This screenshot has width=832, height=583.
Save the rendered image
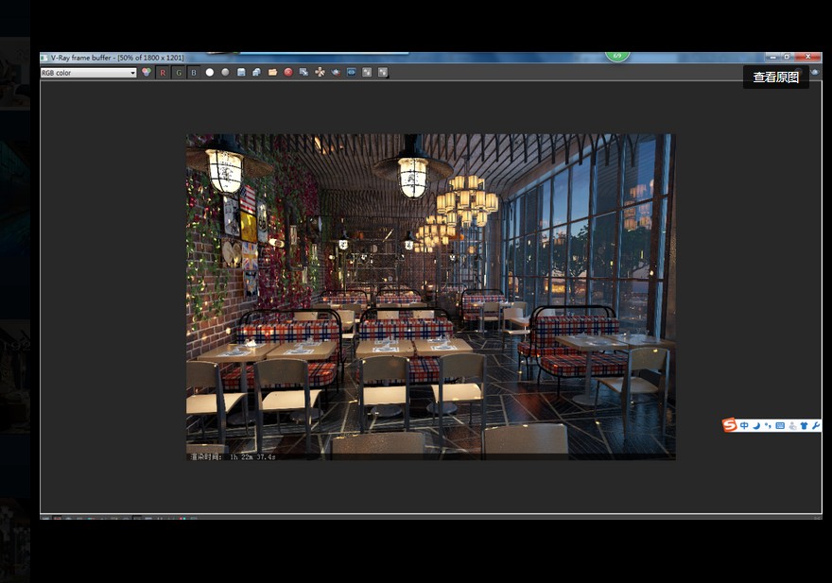(x=241, y=73)
